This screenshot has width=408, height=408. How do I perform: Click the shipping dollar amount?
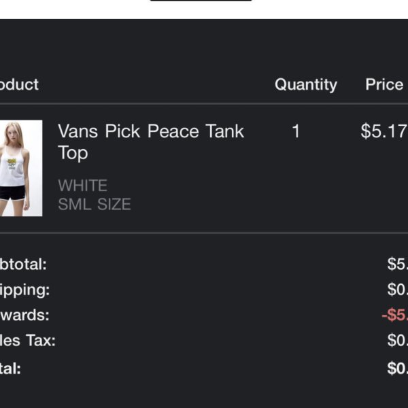[x=398, y=290]
